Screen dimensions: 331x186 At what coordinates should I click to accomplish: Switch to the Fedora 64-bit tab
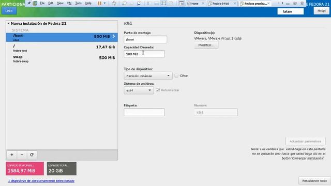(221, 4)
